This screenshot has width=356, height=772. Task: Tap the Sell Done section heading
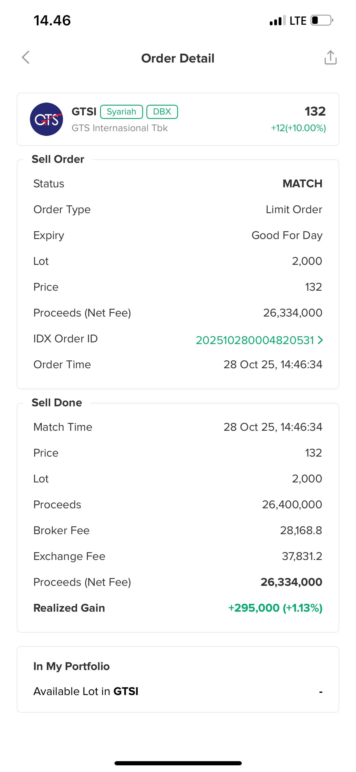(x=57, y=402)
